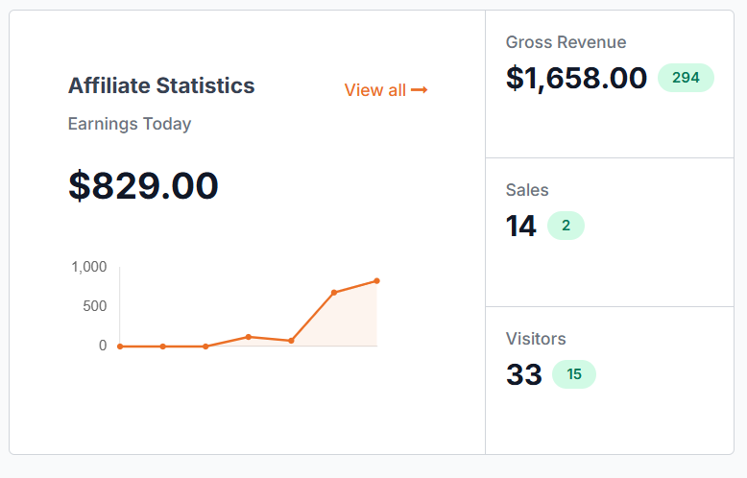Viewport: 747px width, 478px height.
Task: Click the fourth data point on chart line
Action: pyautogui.click(x=249, y=337)
